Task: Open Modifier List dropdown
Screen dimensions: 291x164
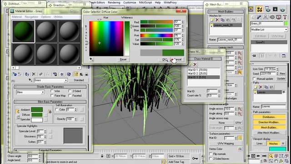Action: [286, 30]
